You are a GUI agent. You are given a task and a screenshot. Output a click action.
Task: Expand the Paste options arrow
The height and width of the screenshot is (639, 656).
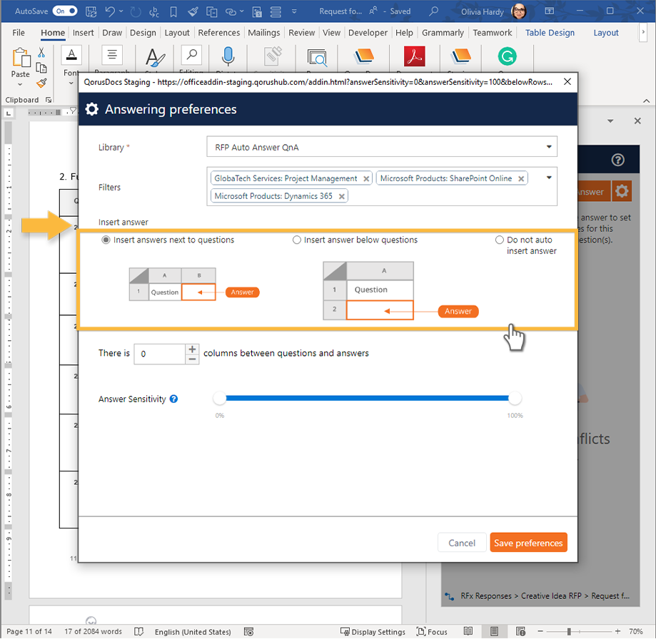pyautogui.click(x=20, y=84)
